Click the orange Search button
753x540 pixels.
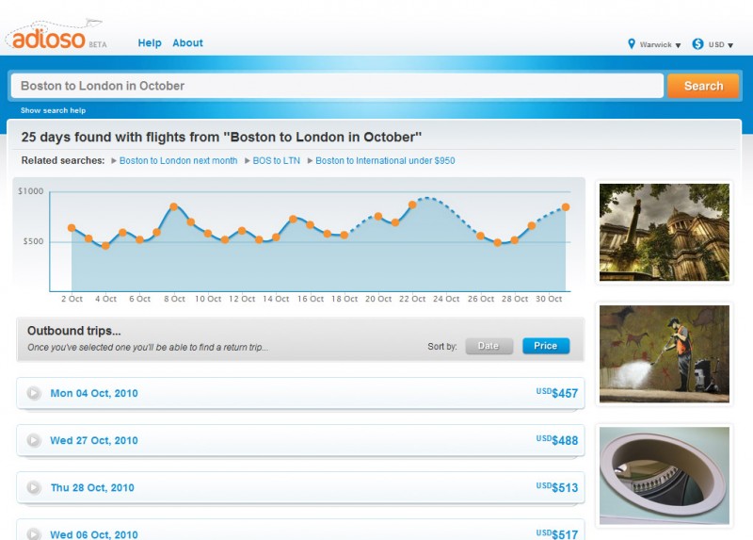click(703, 86)
